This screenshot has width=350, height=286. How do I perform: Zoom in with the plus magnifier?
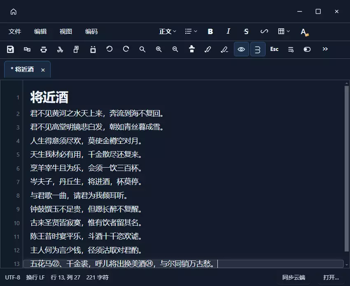pos(159,49)
